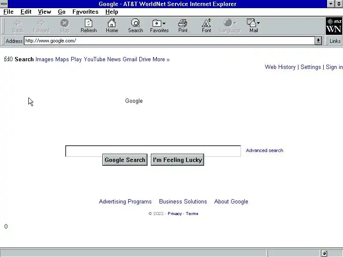This screenshot has width=343, height=257.
Task: Open the Images link
Action: tap(45, 60)
